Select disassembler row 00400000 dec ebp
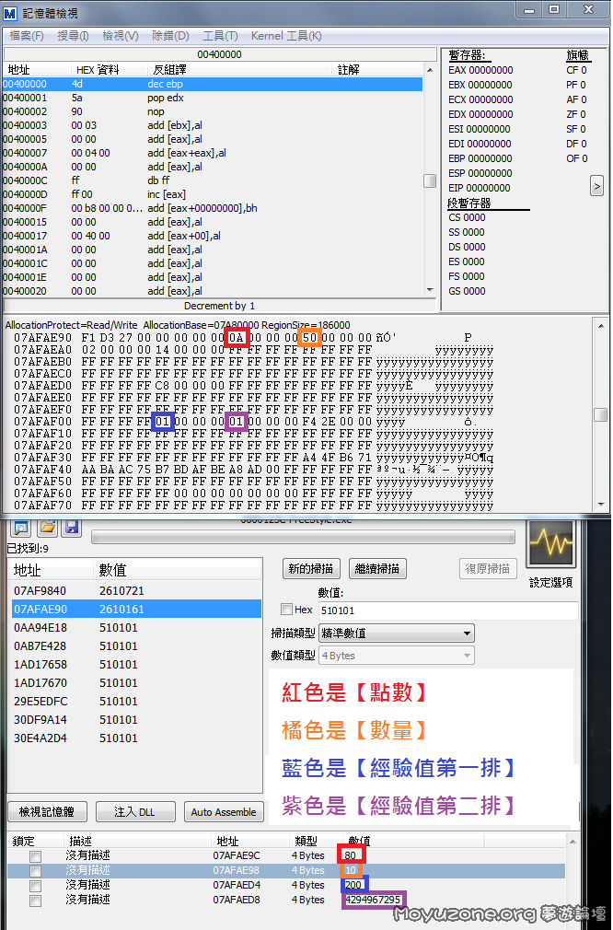 213,84
